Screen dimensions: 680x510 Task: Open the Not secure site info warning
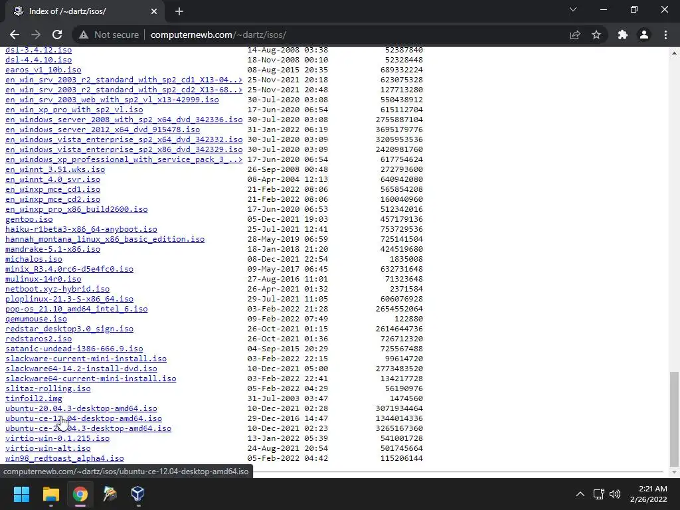pyautogui.click(x=109, y=35)
